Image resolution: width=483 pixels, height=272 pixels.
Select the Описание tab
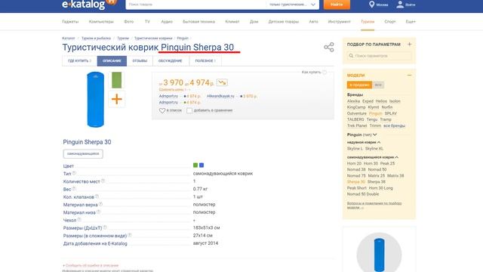[x=112, y=60]
